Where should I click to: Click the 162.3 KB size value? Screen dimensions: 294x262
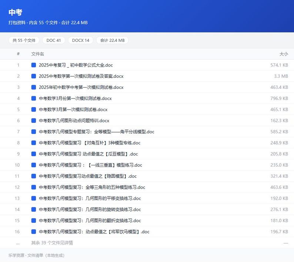[x=279, y=121]
